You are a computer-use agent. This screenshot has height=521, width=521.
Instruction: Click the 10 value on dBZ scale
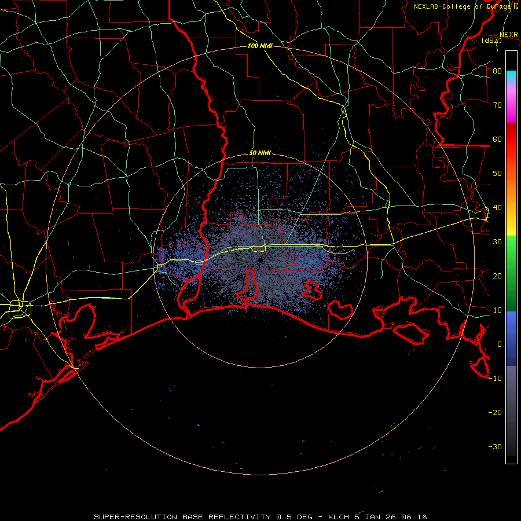(497, 310)
